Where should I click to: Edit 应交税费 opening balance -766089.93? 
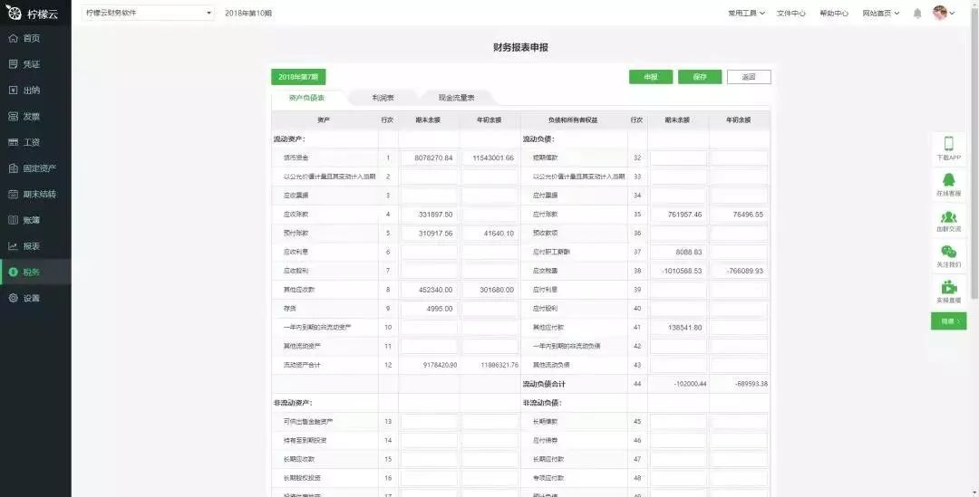tap(740, 272)
